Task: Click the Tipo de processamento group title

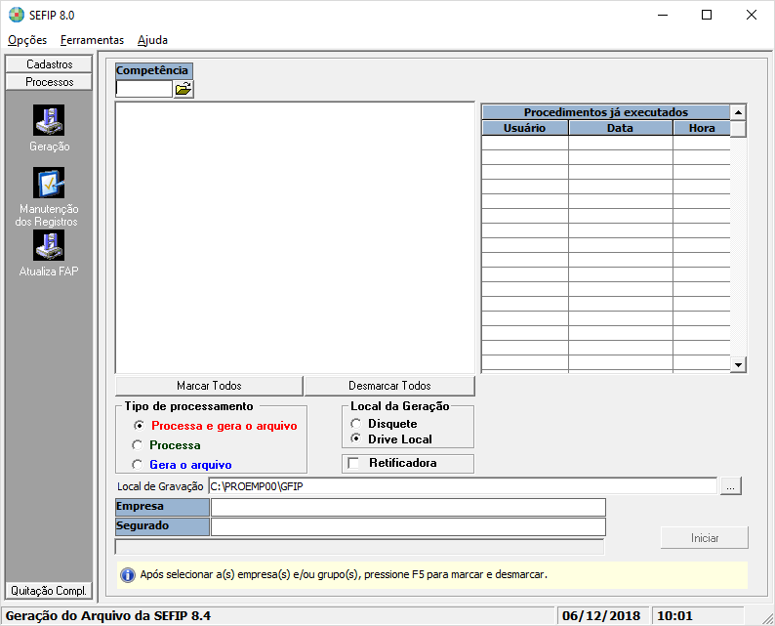Action: tap(188, 406)
